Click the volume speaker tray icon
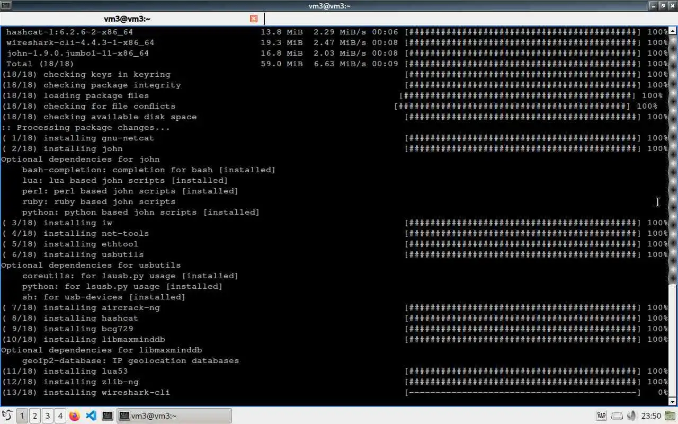 tap(632, 416)
